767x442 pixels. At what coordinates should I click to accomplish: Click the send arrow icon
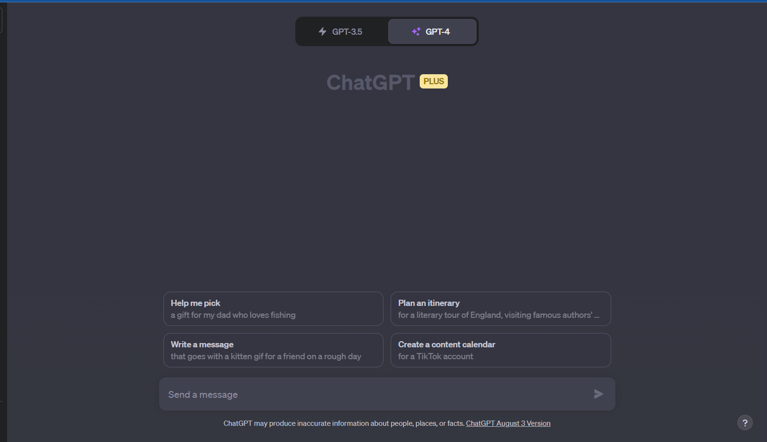pyautogui.click(x=599, y=394)
